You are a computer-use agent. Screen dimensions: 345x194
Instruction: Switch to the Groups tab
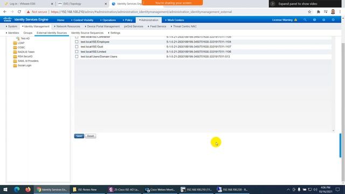pos(27,33)
